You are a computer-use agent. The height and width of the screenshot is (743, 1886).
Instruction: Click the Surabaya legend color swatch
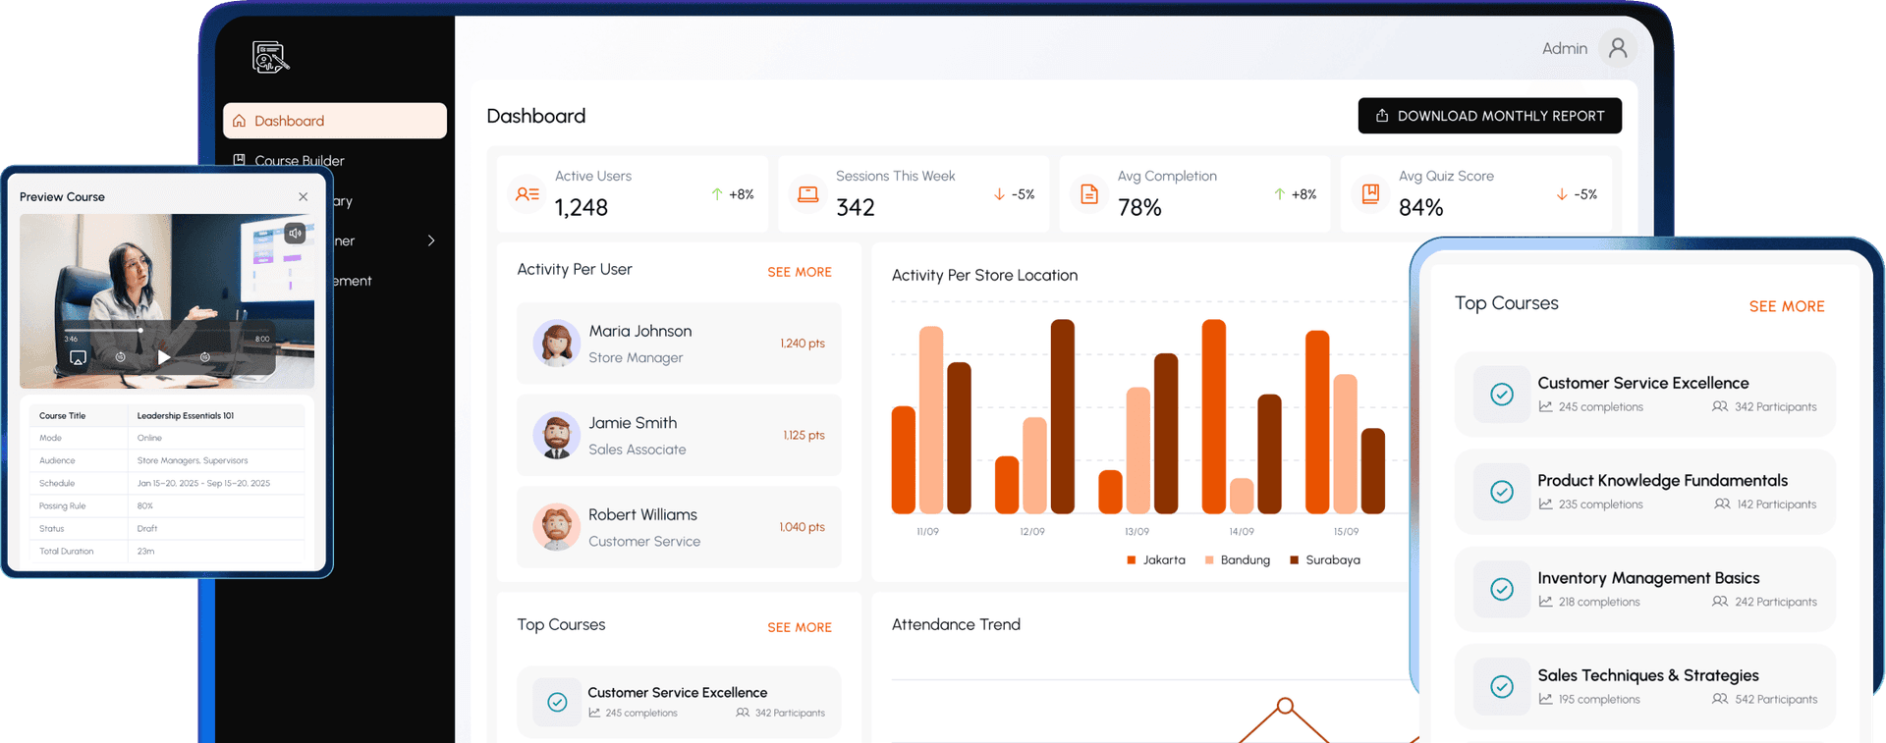tap(1294, 560)
